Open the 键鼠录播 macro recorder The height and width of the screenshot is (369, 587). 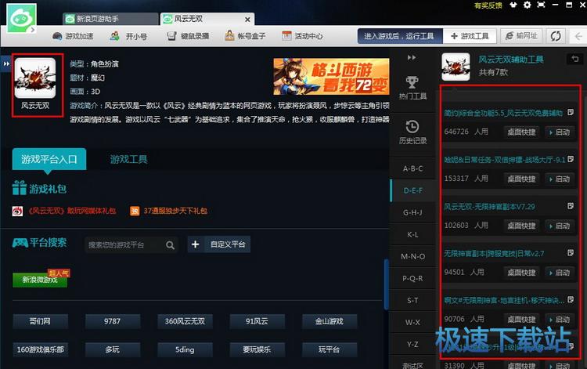point(188,36)
